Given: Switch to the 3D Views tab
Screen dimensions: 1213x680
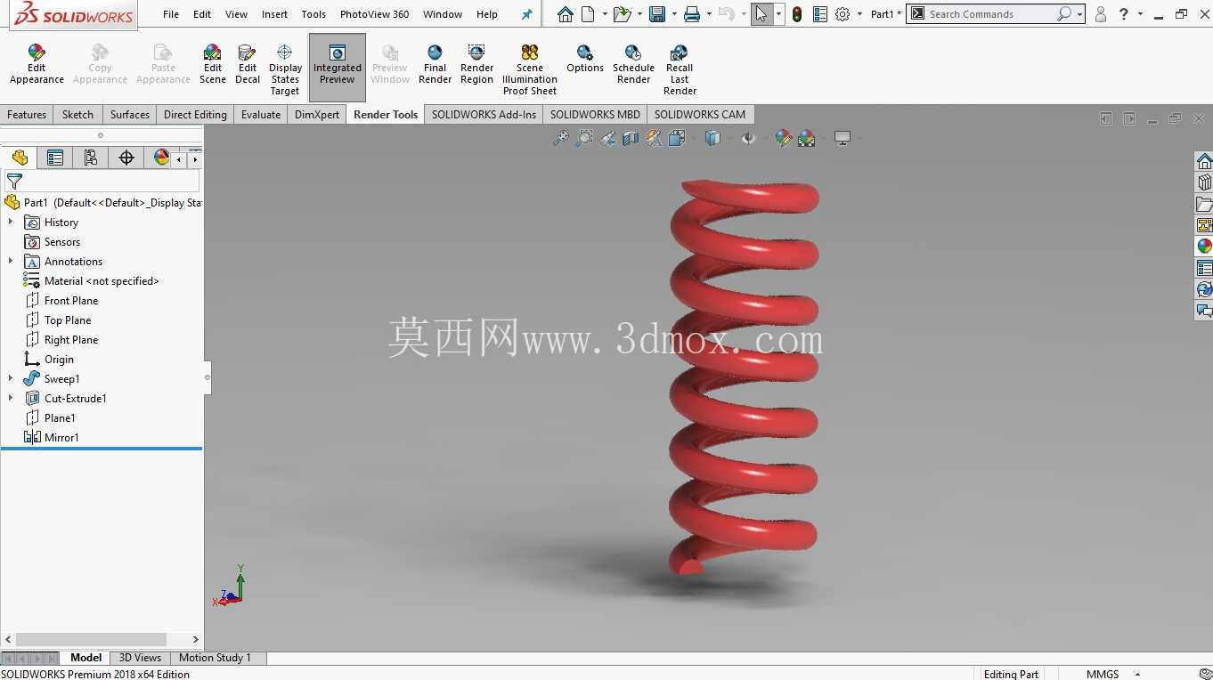Looking at the screenshot, I should pos(140,658).
